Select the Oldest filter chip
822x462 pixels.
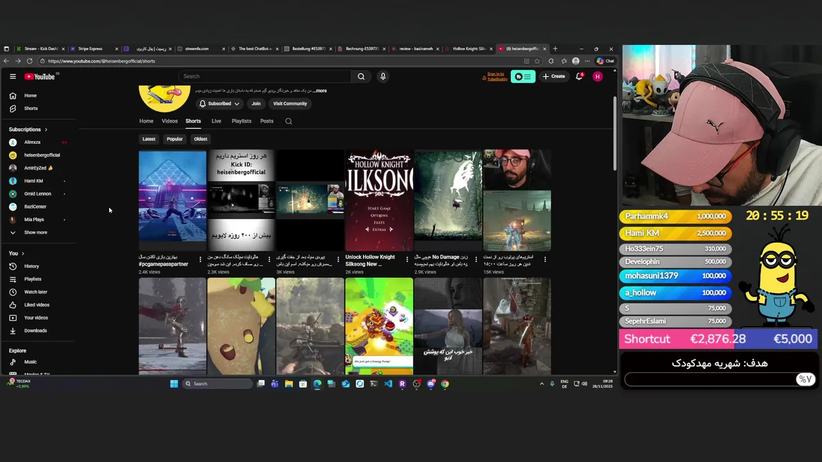pos(200,139)
